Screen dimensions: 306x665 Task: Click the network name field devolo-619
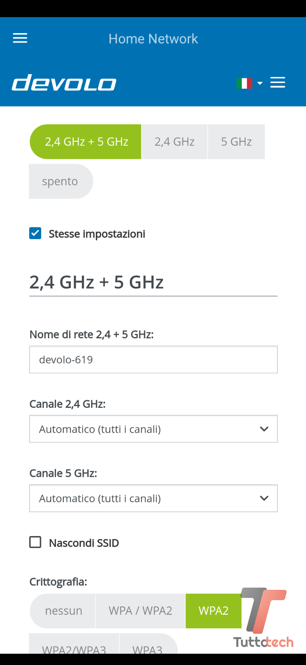tap(153, 360)
